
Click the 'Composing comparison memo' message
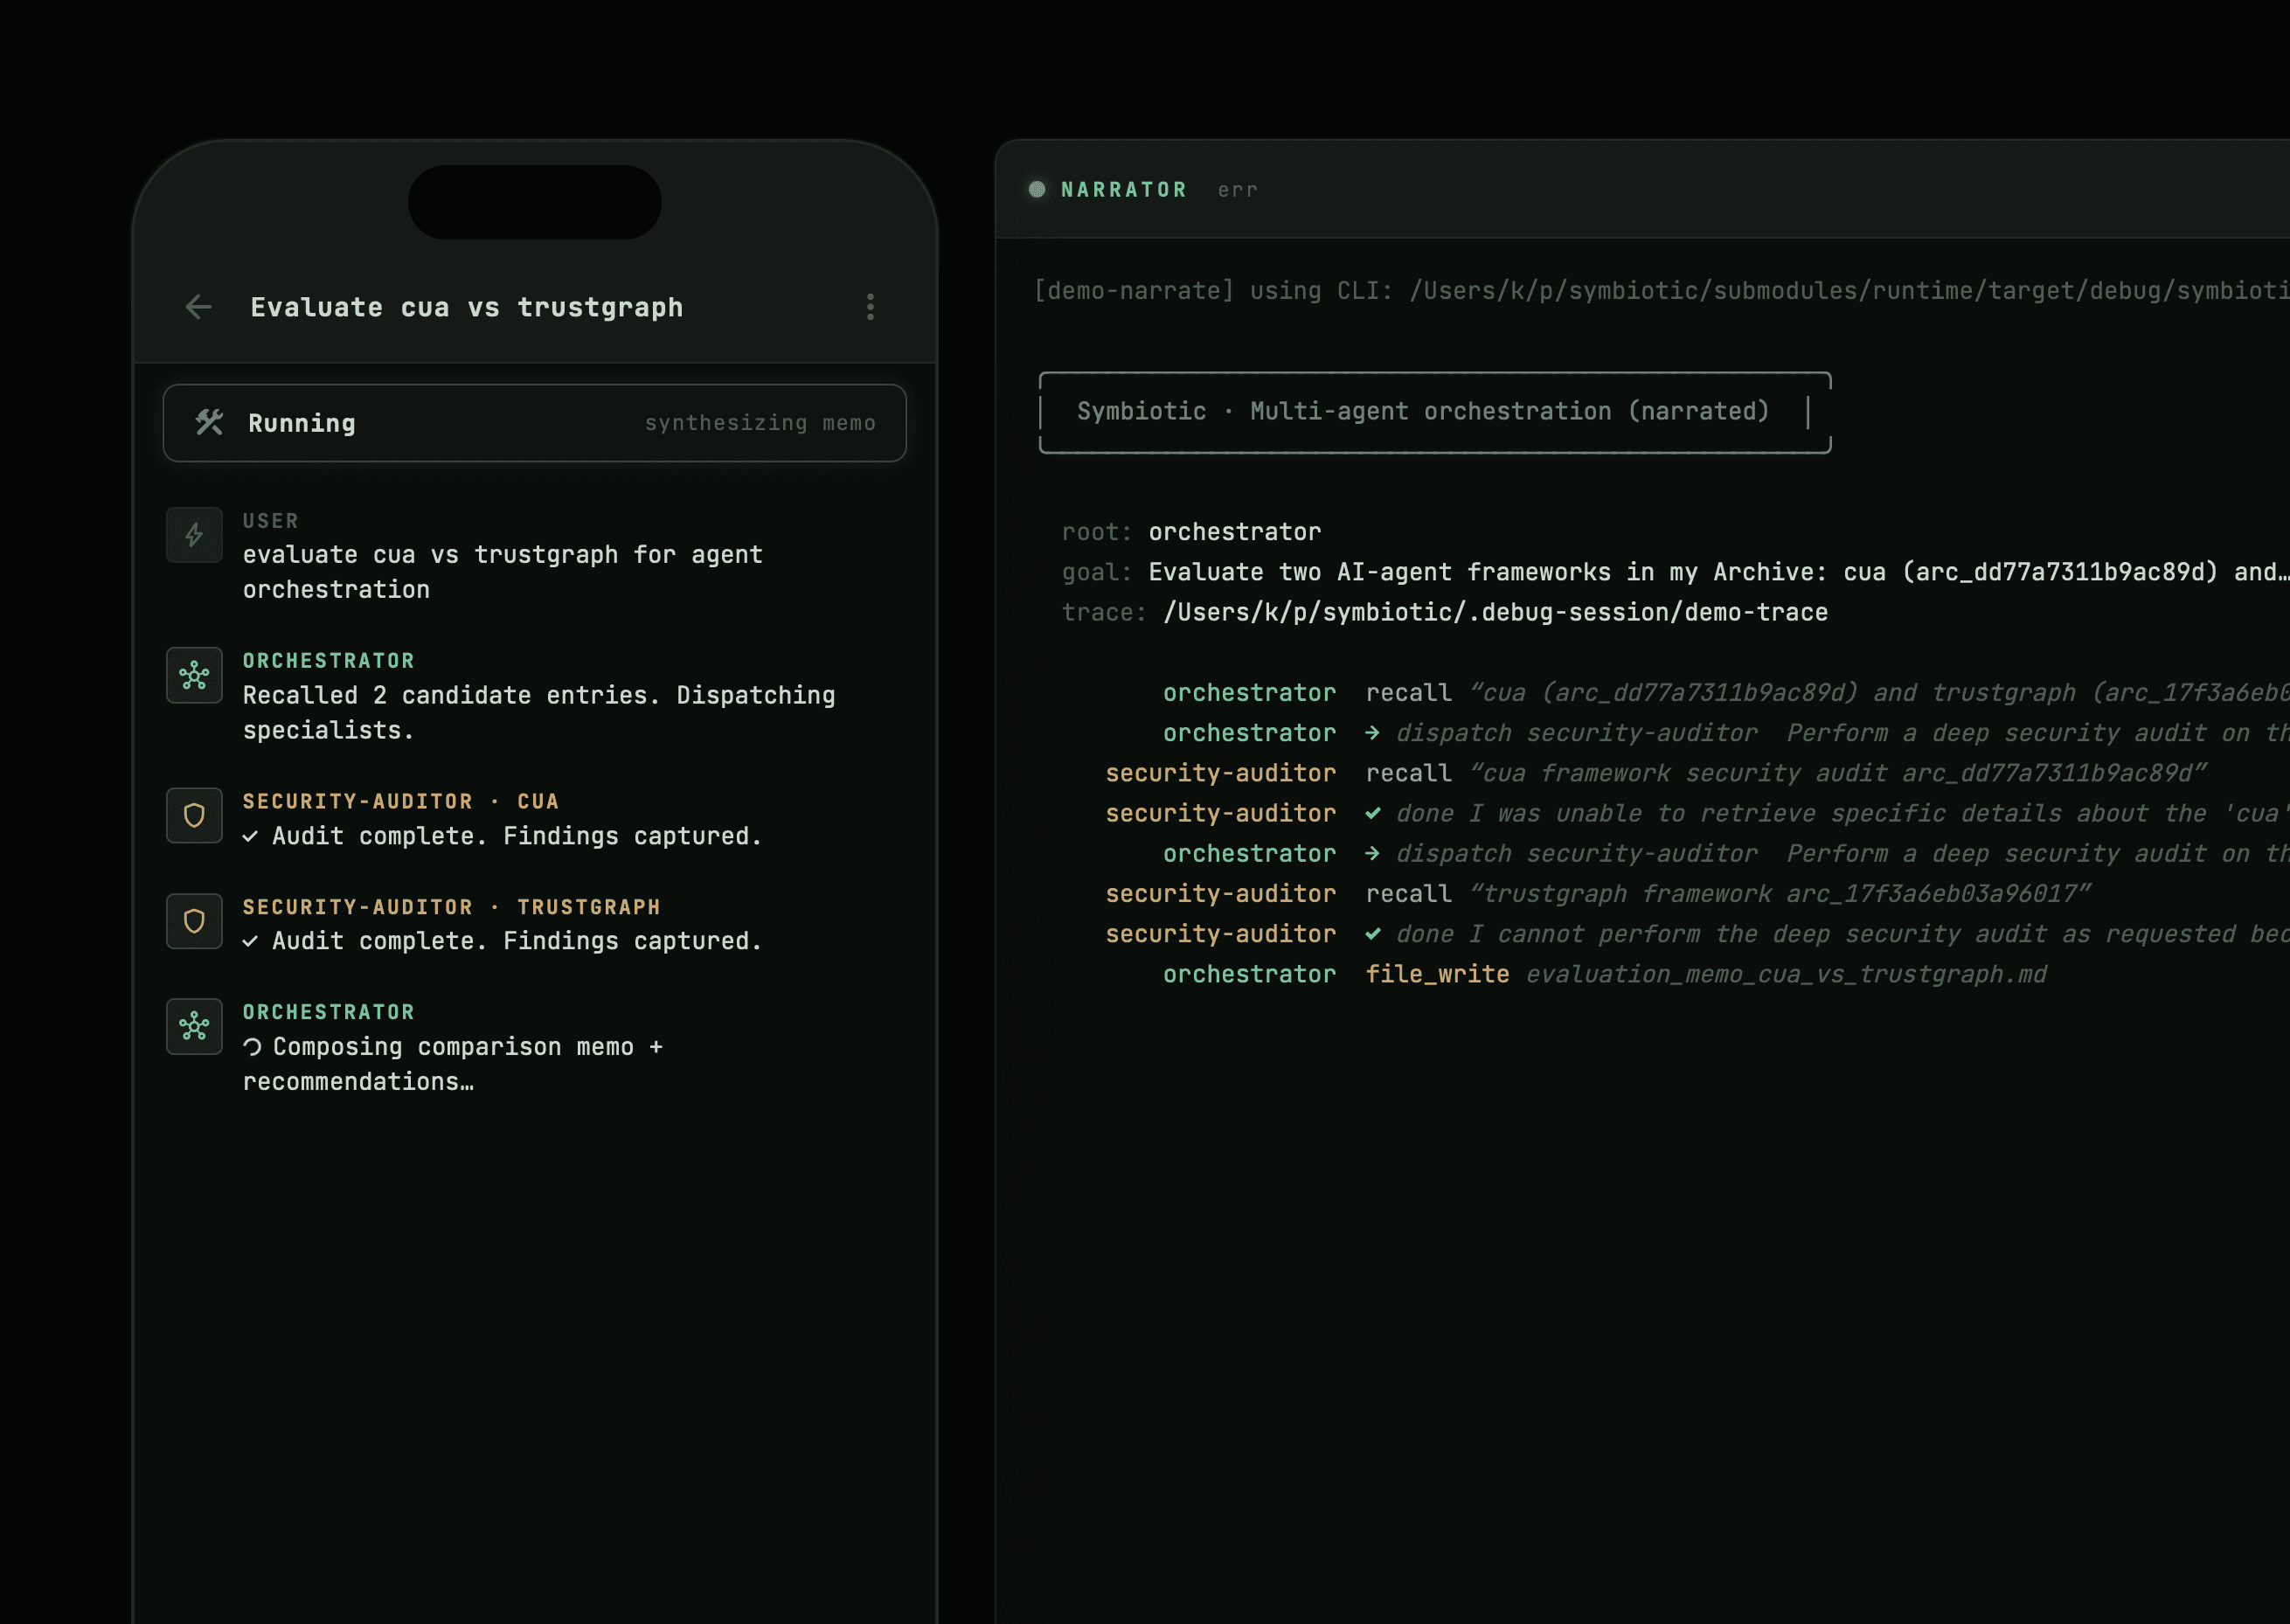(453, 1064)
